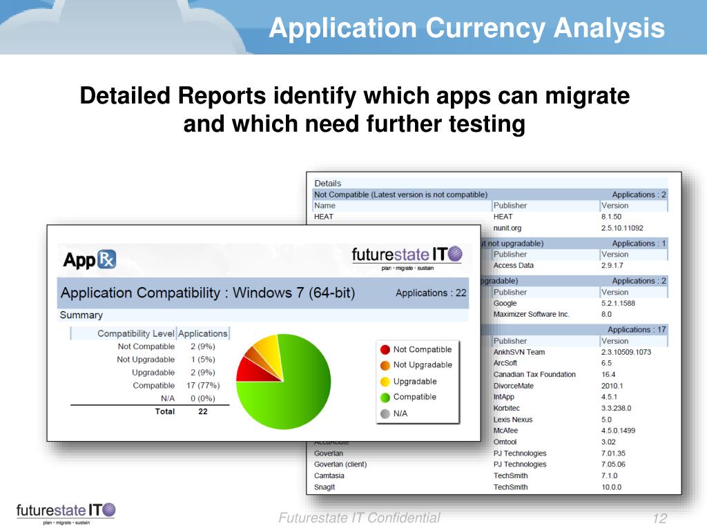Image resolution: width=707 pixels, height=530 pixels.
Task: Click the "Omtool" publisher entry
Action: coord(505,442)
